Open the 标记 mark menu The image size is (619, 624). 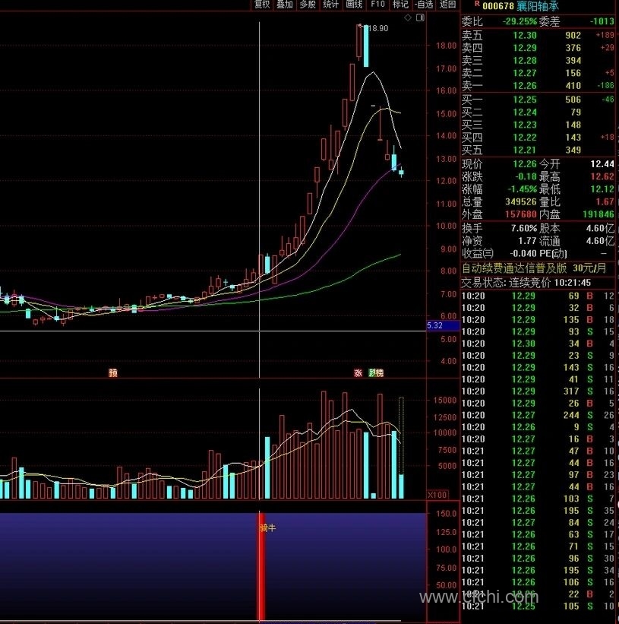point(400,5)
